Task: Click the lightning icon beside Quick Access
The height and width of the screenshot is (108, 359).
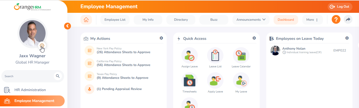Action: [x=179, y=39]
